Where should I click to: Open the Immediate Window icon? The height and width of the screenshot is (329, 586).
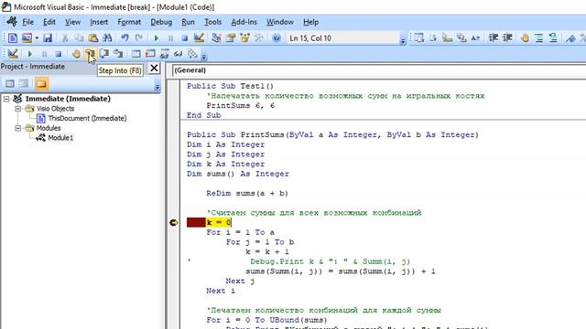point(150,54)
